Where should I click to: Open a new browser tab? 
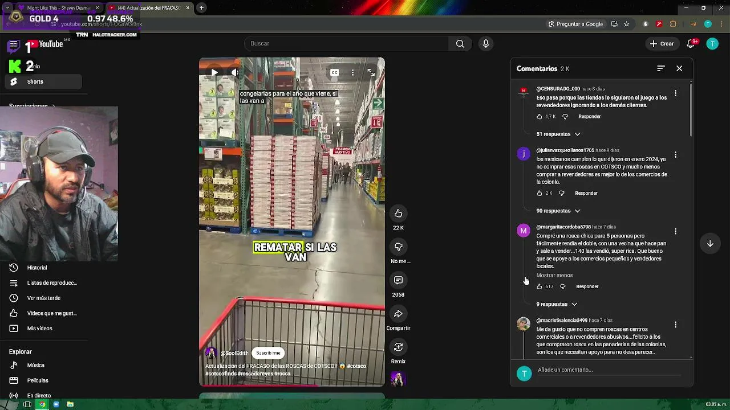pos(201,8)
